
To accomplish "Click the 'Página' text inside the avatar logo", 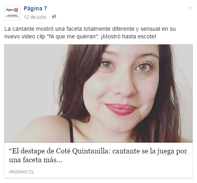I will click(x=10, y=10).
